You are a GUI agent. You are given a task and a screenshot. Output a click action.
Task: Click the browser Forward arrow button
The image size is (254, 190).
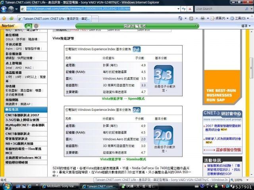tap(11, 9)
